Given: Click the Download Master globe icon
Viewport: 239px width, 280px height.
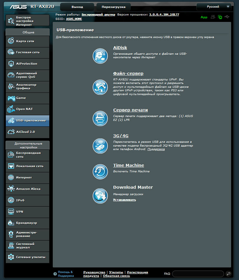Looking at the screenshot, I should click(100, 196).
